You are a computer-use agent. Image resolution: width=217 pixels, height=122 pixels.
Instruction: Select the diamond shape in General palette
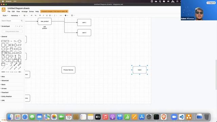pyautogui.click(x=15, y=45)
